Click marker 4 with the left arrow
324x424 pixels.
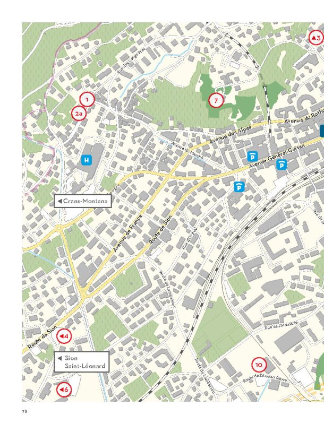click(x=64, y=336)
